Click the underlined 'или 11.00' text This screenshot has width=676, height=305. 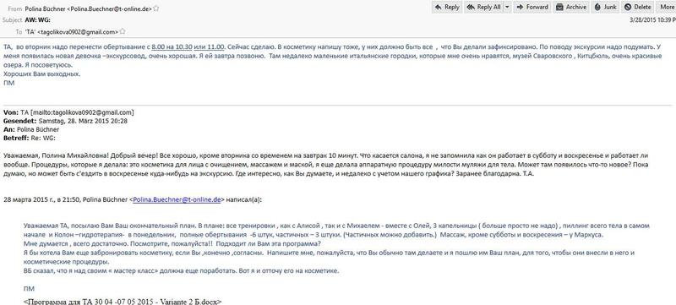pyautogui.click(x=209, y=47)
